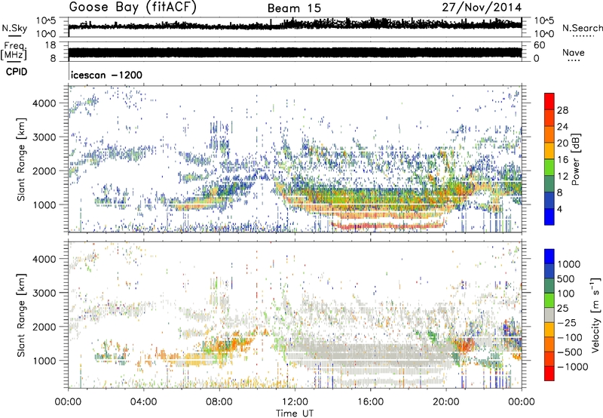Click the "-500" label on the Velocity color bar
This screenshot has width=603, height=418.
coord(570,352)
